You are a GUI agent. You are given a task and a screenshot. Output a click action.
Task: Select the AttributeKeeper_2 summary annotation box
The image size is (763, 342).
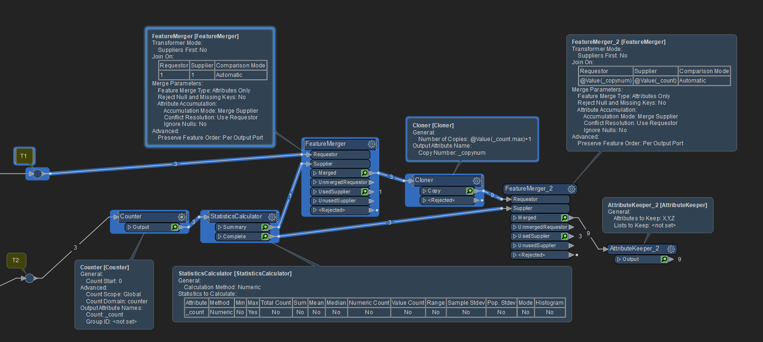658,215
